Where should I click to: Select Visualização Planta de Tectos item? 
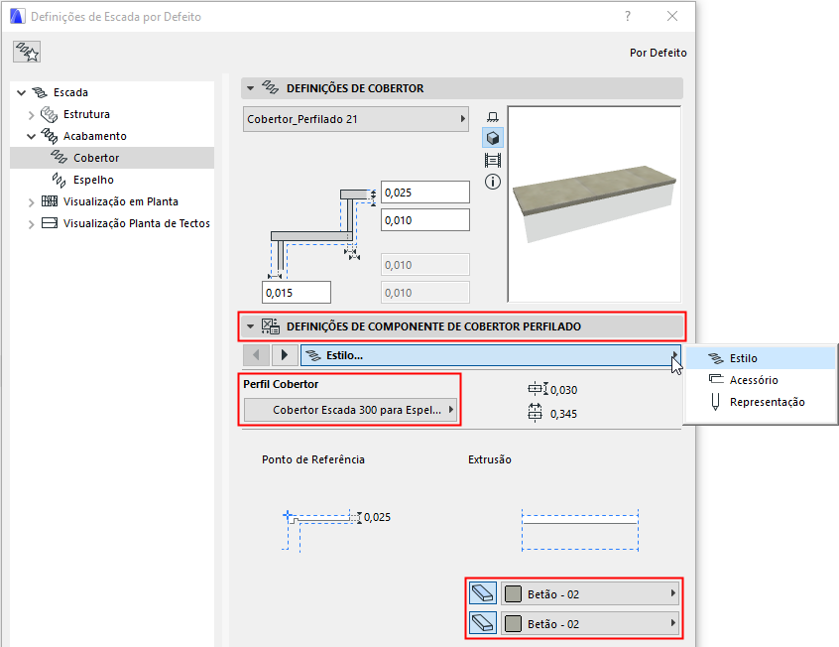[137, 223]
